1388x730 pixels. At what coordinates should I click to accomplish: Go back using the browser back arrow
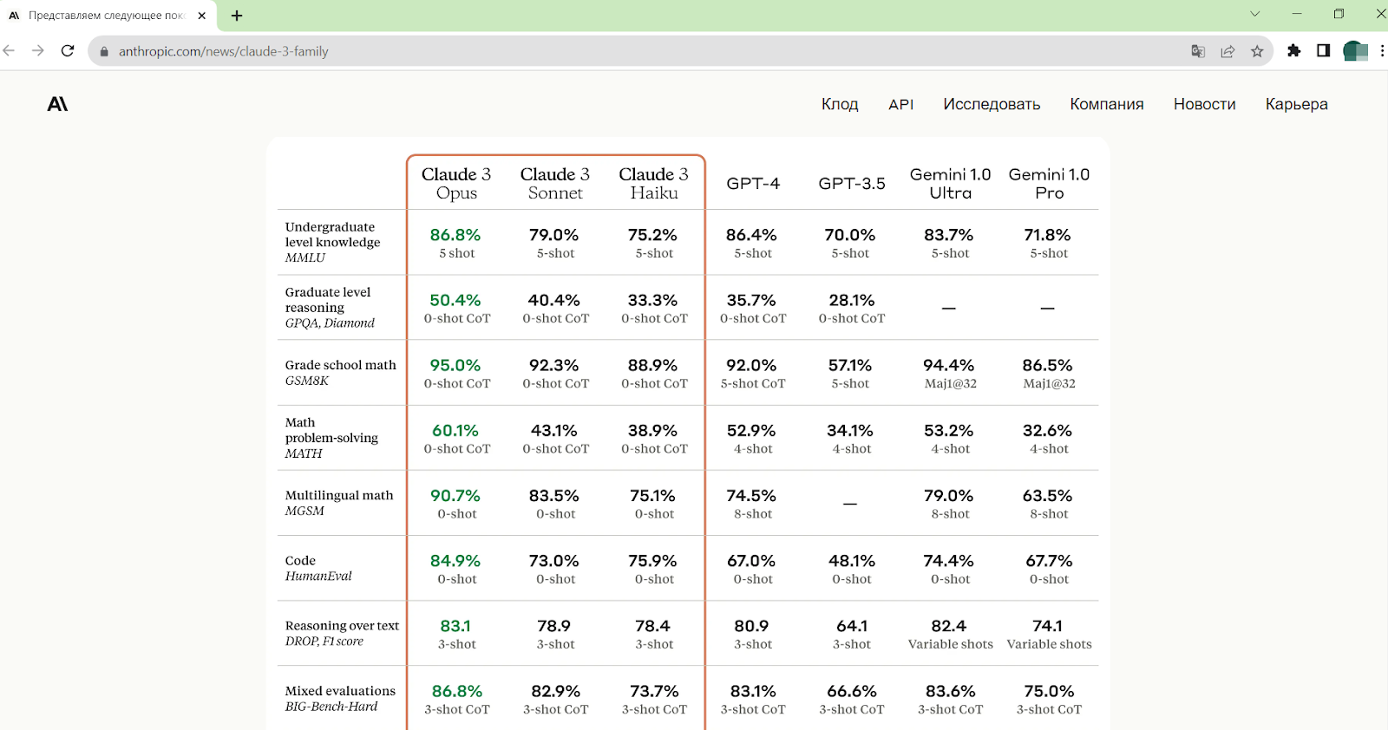10,51
